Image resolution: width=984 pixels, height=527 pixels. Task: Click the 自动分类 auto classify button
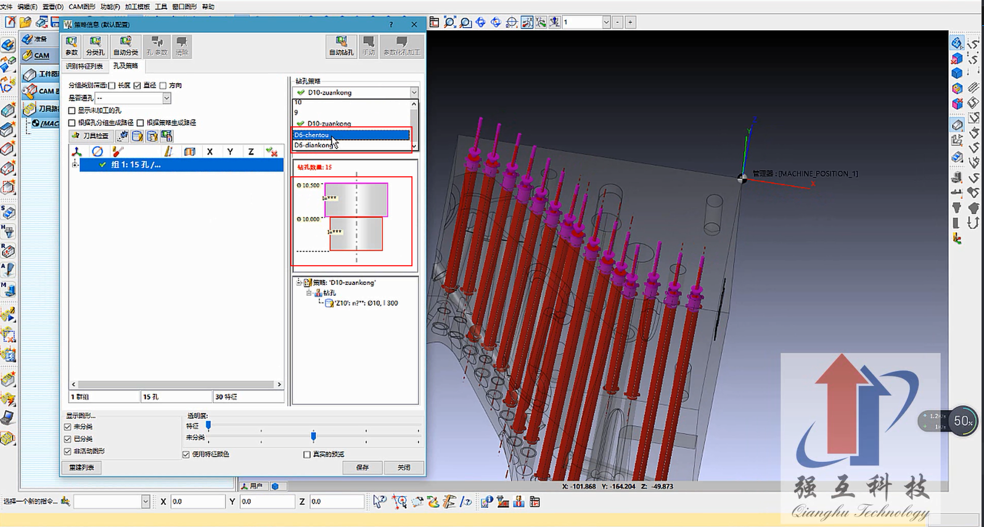coord(125,46)
